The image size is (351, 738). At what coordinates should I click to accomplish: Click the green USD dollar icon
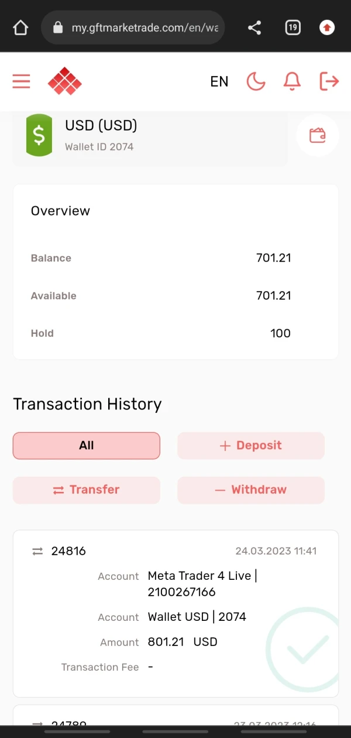[39, 135]
